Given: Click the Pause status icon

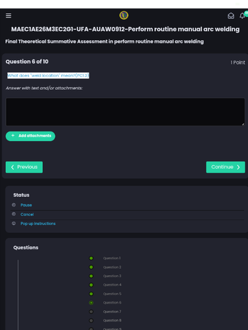Looking at the screenshot, I should pyautogui.click(x=14, y=205).
